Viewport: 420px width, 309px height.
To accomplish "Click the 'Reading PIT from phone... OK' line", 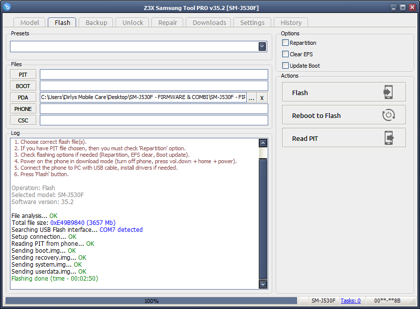I will click(x=53, y=244).
